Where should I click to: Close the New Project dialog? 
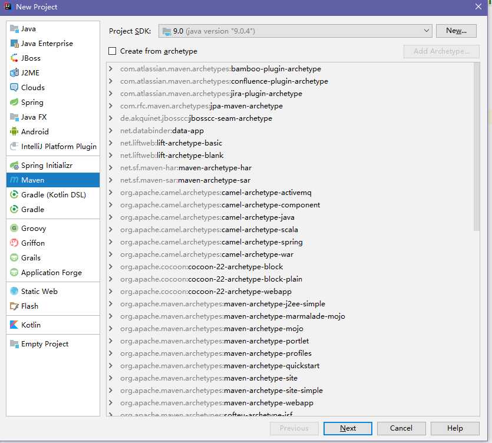click(x=478, y=6)
